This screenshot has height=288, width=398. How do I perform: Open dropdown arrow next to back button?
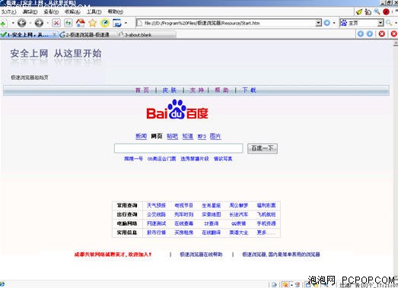click(x=30, y=23)
